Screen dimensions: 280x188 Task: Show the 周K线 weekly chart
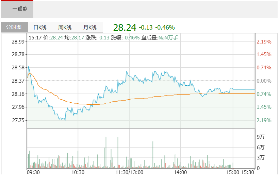click(x=65, y=27)
